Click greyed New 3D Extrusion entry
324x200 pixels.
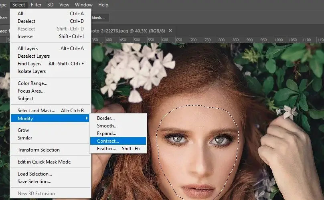[51, 194]
